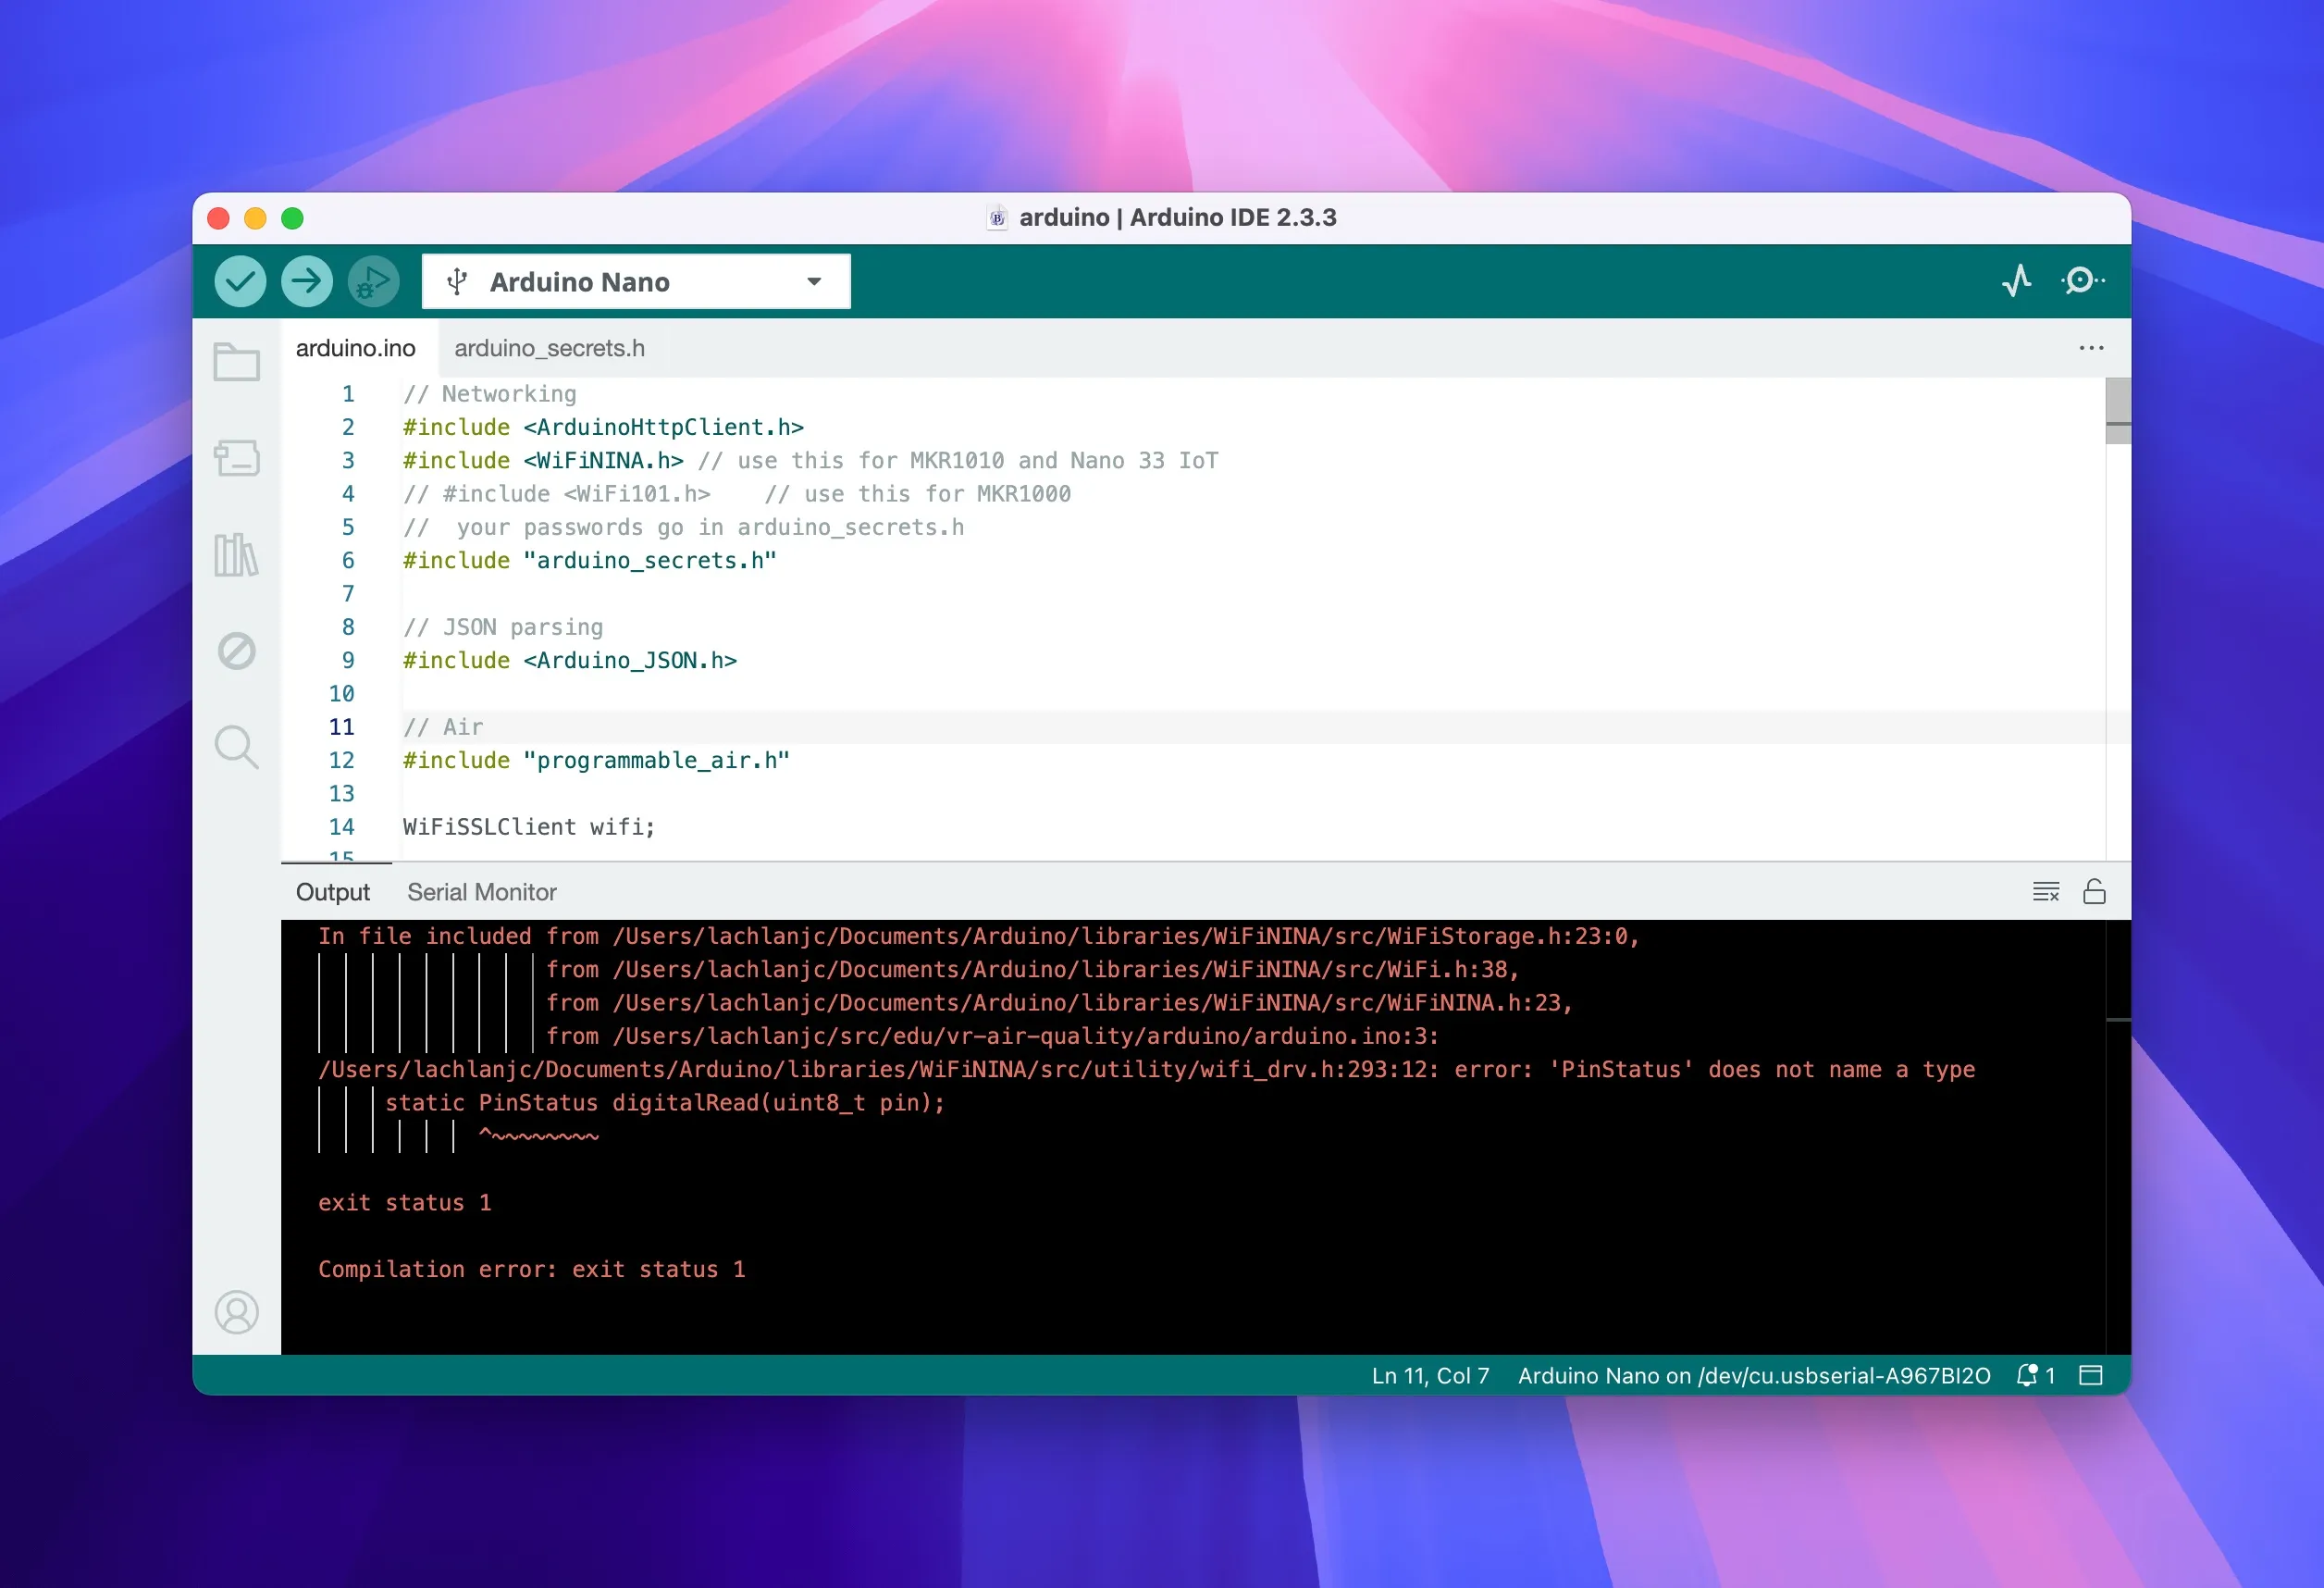Switch to the arduino_secrets.h tab

coord(549,348)
